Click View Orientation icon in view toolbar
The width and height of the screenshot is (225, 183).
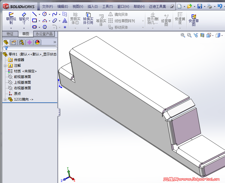coord(209,35)
